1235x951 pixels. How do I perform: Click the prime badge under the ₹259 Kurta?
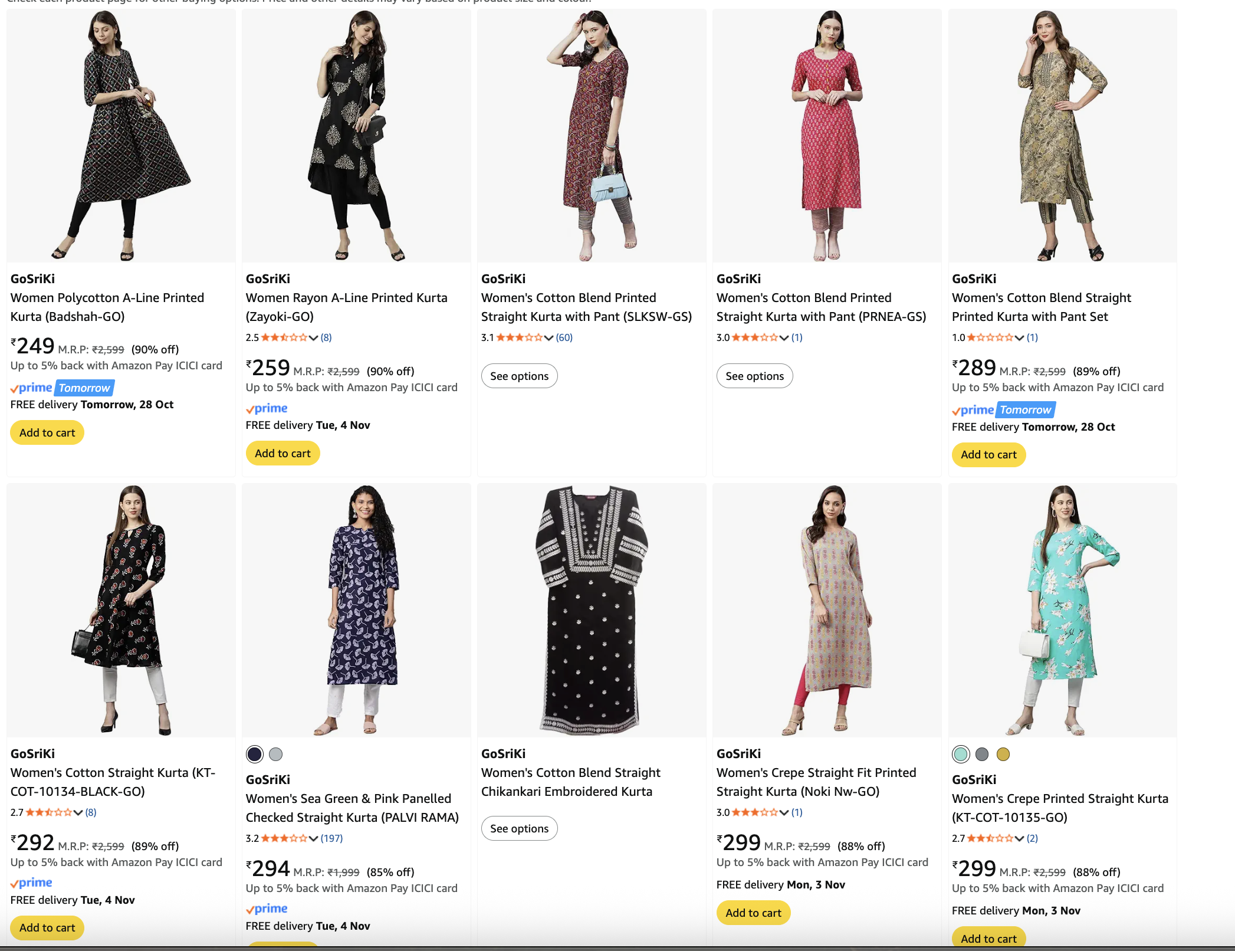click(x=267, y=408)
